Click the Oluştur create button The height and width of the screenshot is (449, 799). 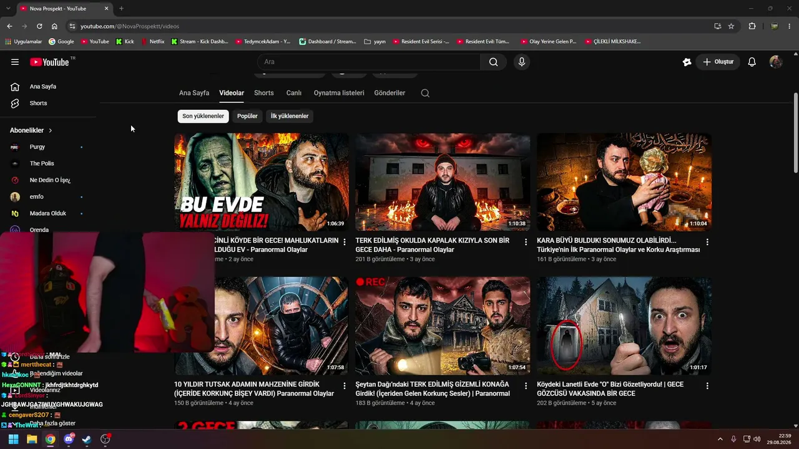tap(718, 62)
